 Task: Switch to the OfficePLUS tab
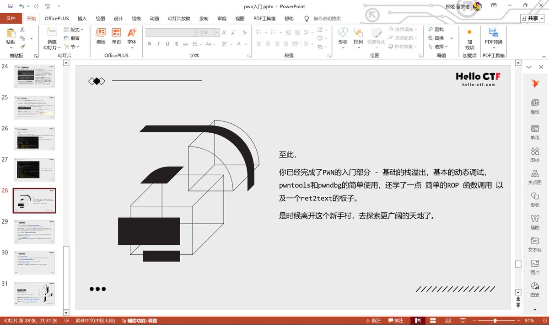[x=56, y=19]
